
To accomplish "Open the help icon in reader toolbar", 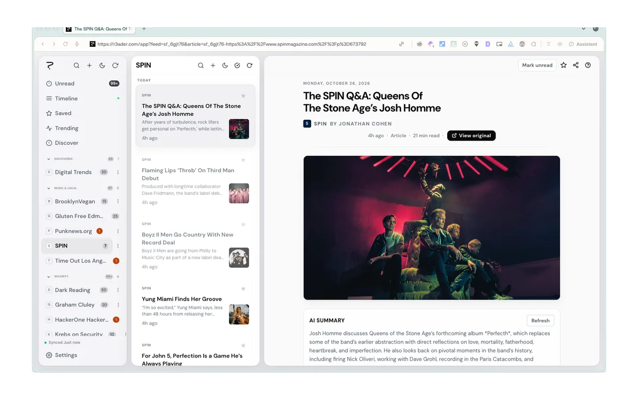I will point(588,65).
